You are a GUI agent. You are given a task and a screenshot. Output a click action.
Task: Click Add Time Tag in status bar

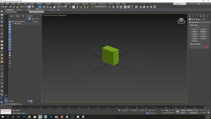point(152,113)
